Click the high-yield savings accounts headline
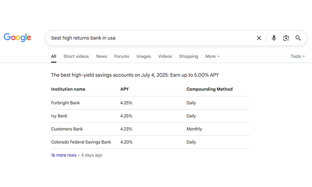The height and width of the screenshot is (187, 312). coord(135,75)
